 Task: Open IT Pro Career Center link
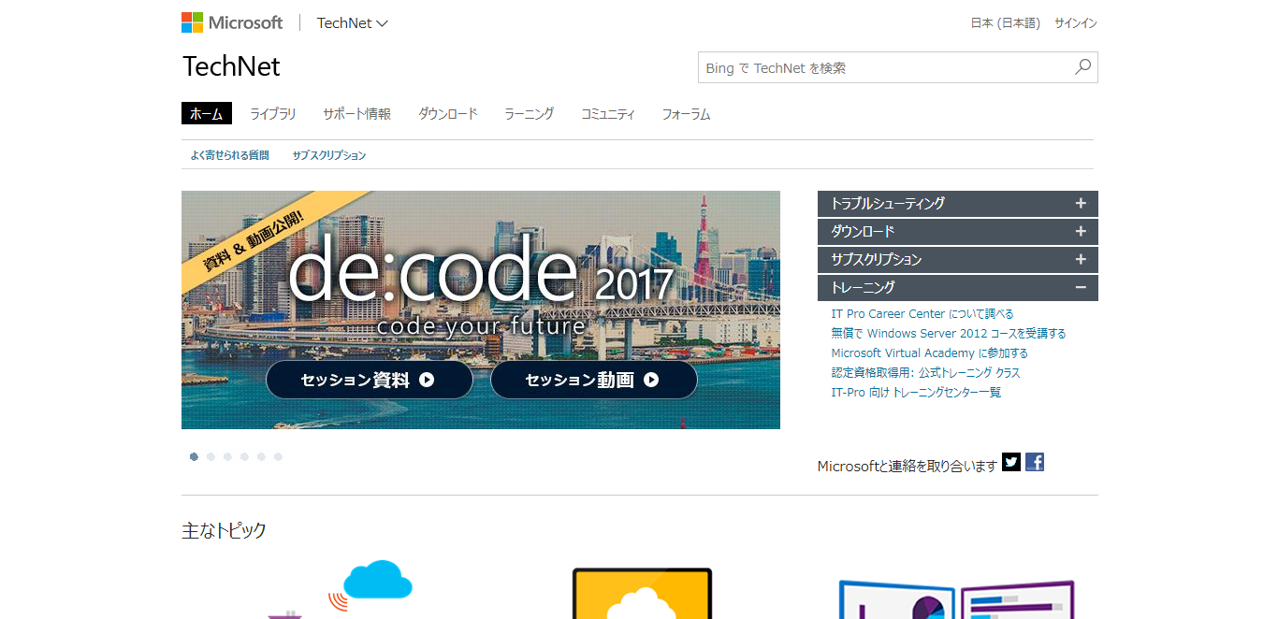click(x=922, y=314)
